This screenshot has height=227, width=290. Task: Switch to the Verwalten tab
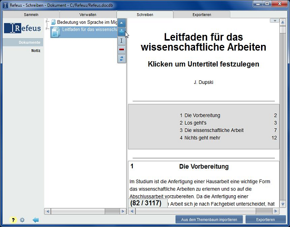coord(88,15)
